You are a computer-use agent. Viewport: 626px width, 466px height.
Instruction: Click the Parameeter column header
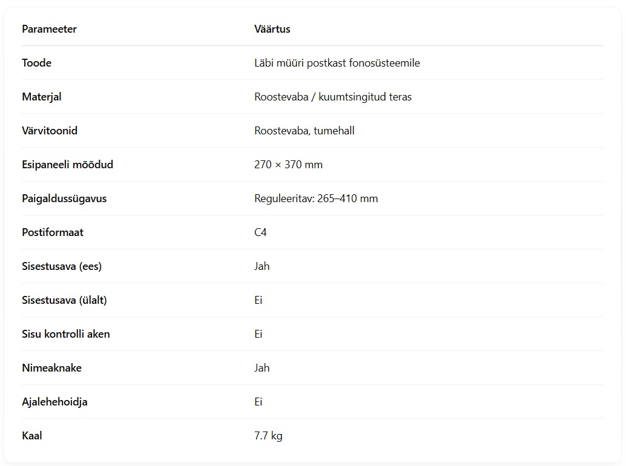[49, 29]
